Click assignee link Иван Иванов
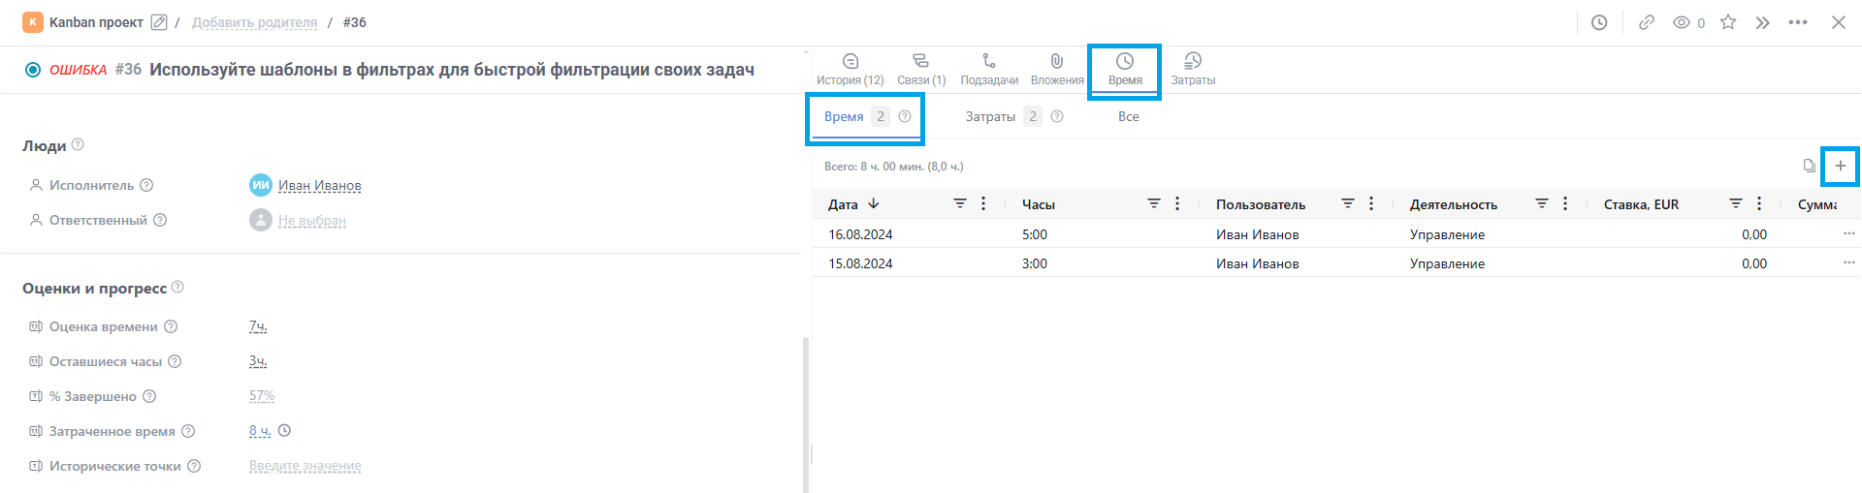This screenshot has height=493, width=1862. point(320,185)
